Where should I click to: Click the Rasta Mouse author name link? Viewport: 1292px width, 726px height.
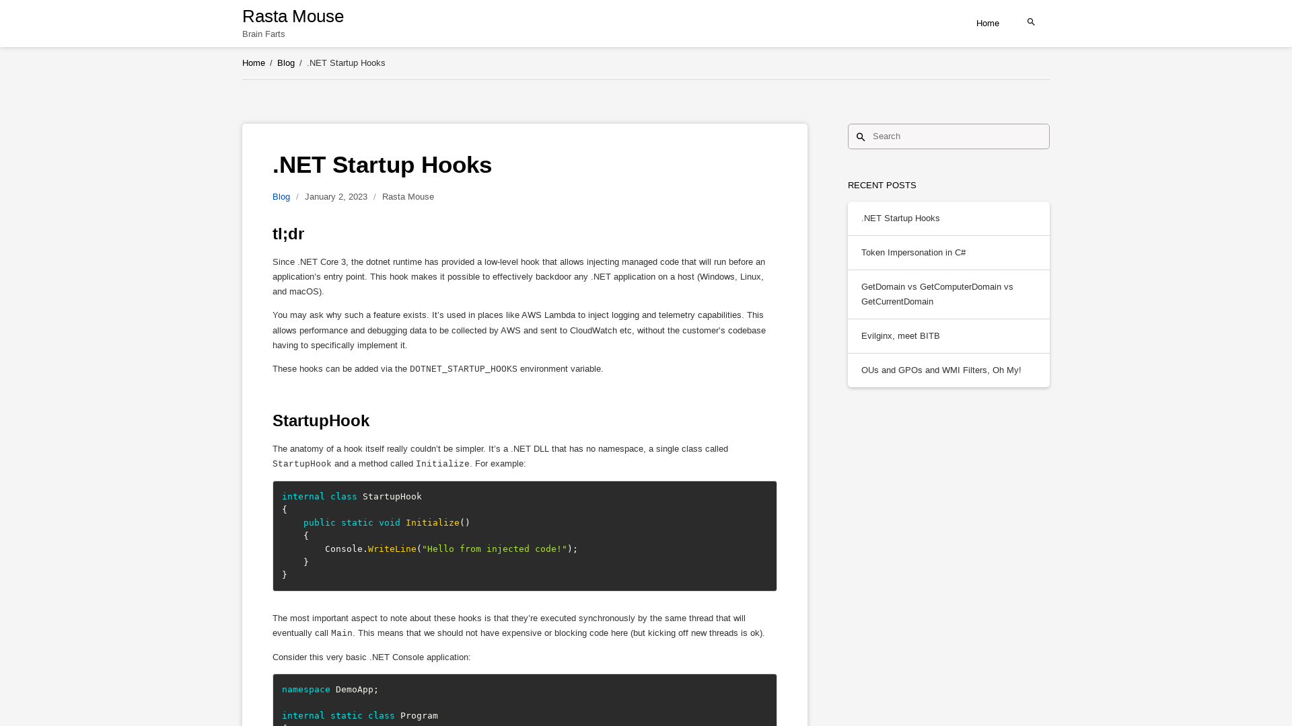(407, 196)
